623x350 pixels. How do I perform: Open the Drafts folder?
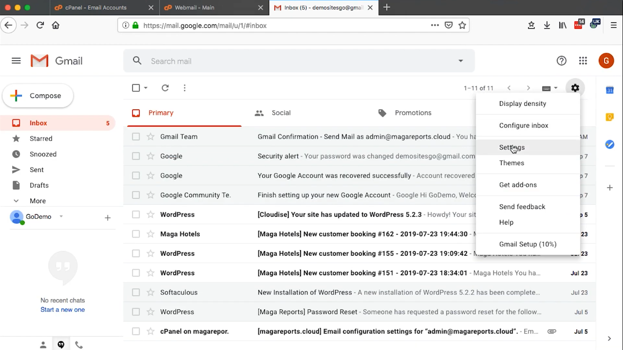(x=39, y=185)
